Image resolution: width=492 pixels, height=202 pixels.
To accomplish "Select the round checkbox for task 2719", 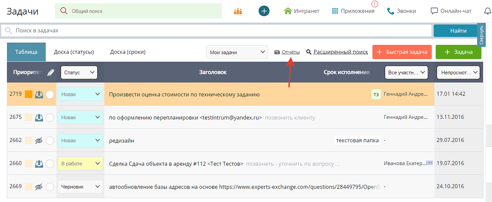I will pos(50,95).
